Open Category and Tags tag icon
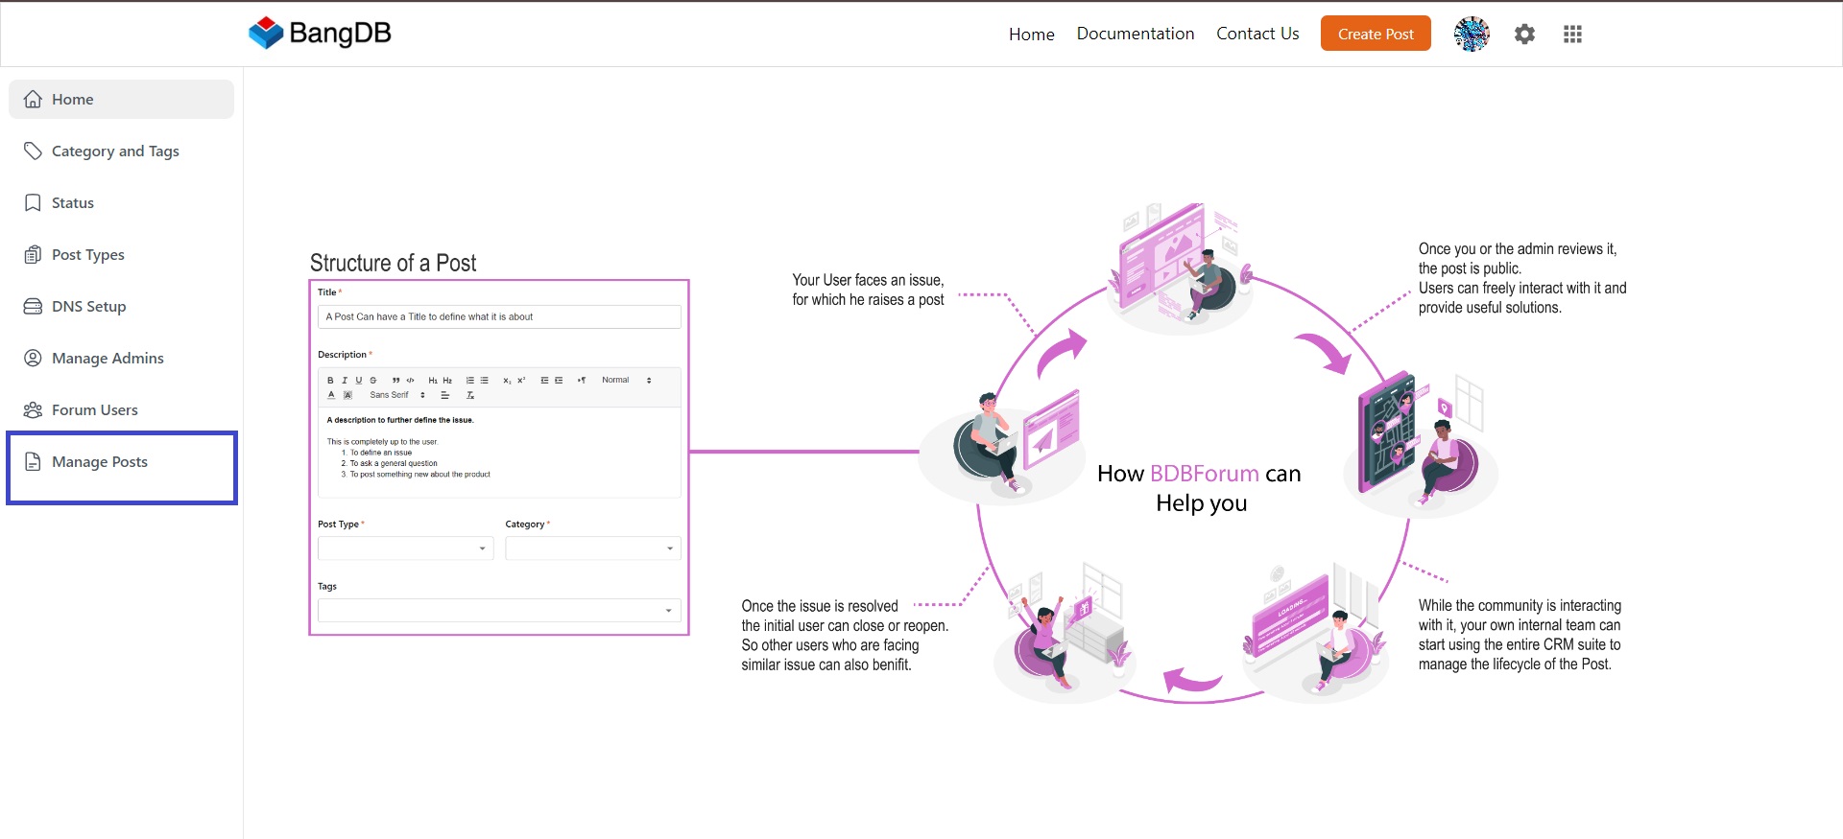The width and height of the screenshot is (1843, 839). [33, 151]
